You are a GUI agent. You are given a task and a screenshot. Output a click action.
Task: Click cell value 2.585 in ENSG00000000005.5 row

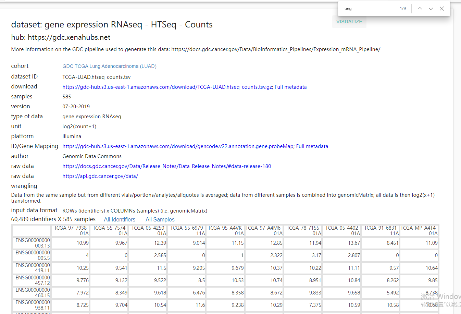click(x=160, y=255)
